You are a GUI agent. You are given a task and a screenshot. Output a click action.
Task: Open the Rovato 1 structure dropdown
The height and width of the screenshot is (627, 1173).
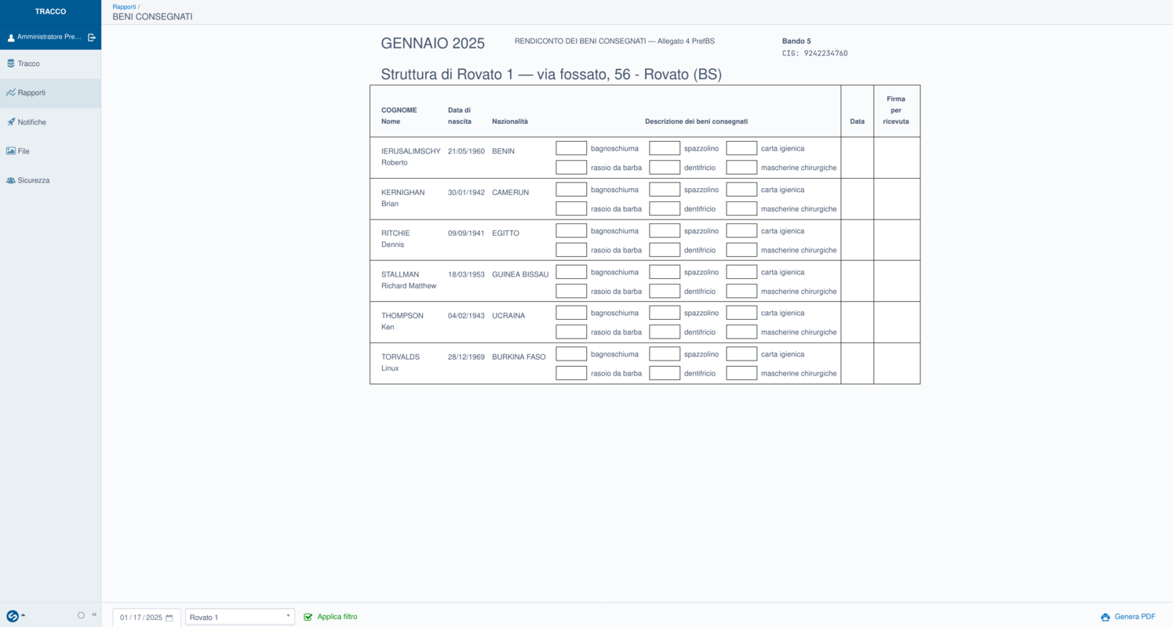point(240,618)
